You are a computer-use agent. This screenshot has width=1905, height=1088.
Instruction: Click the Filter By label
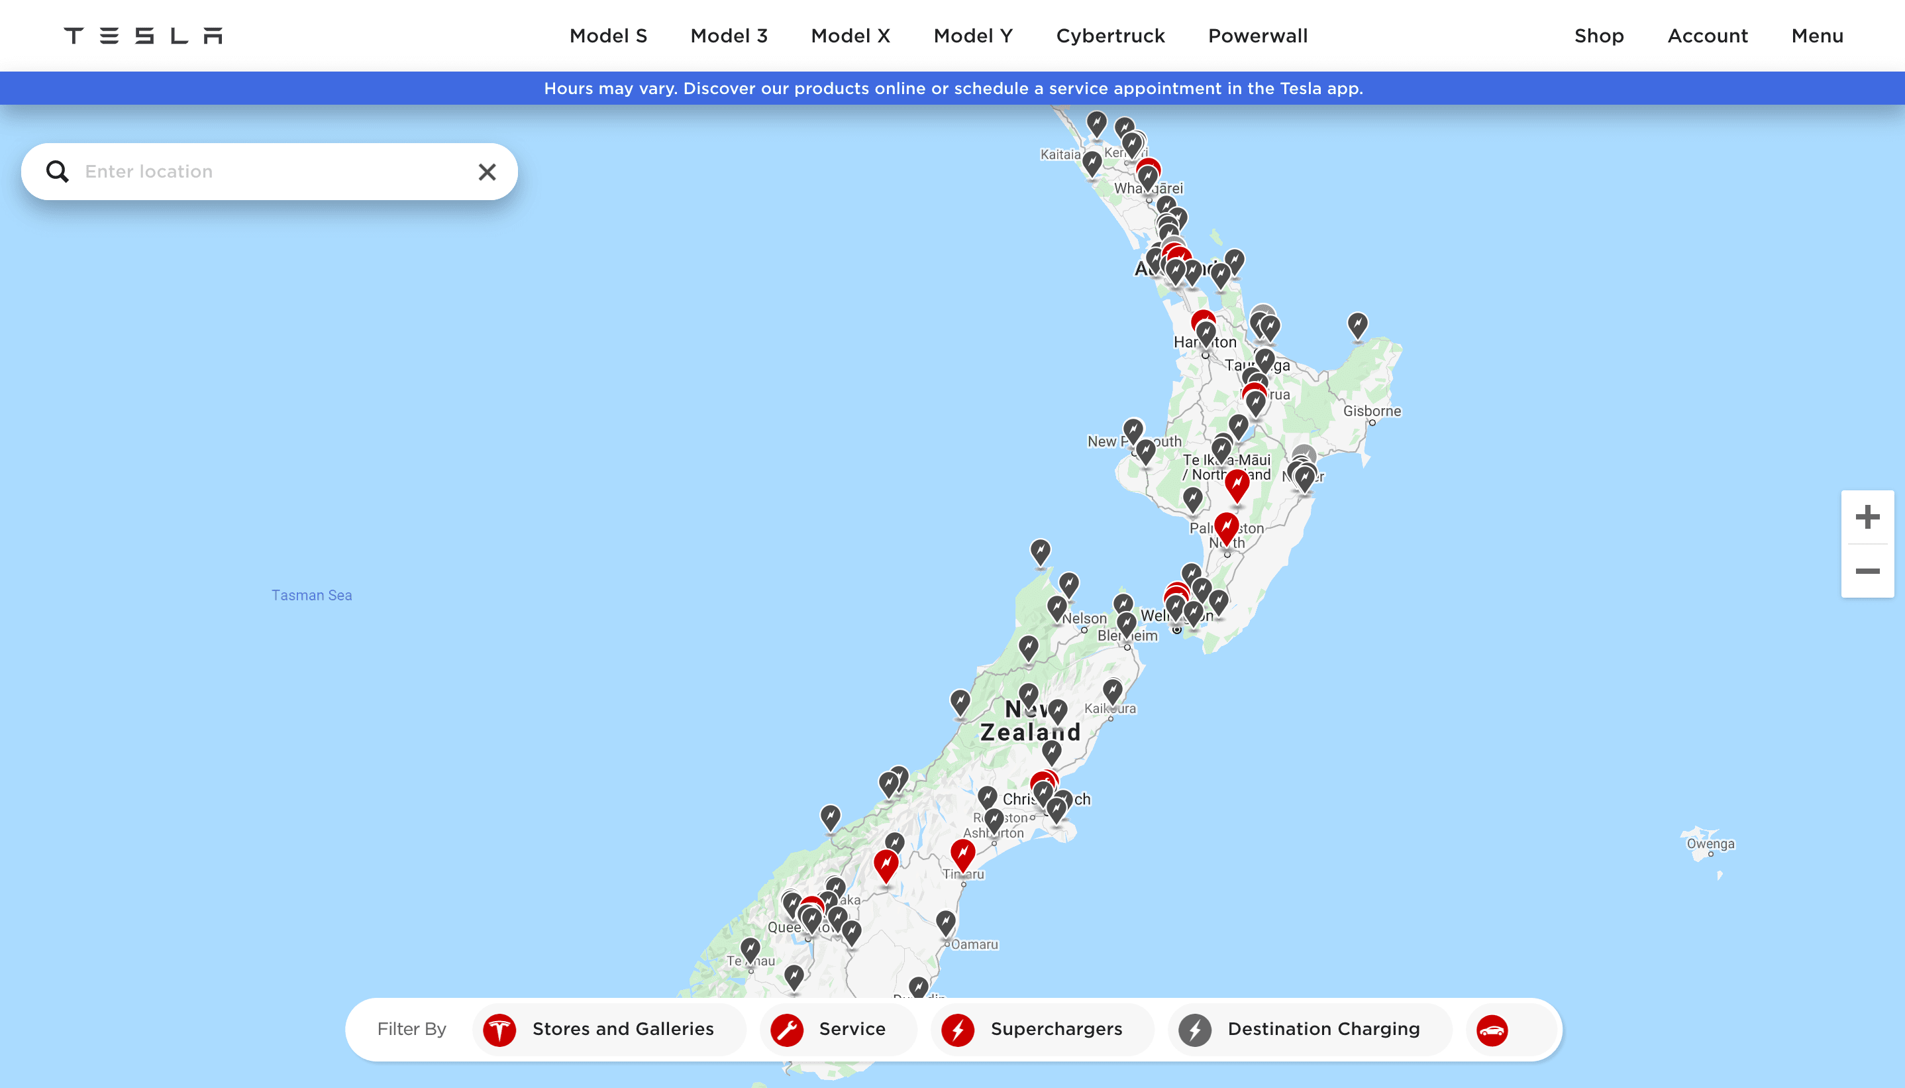411,1030
